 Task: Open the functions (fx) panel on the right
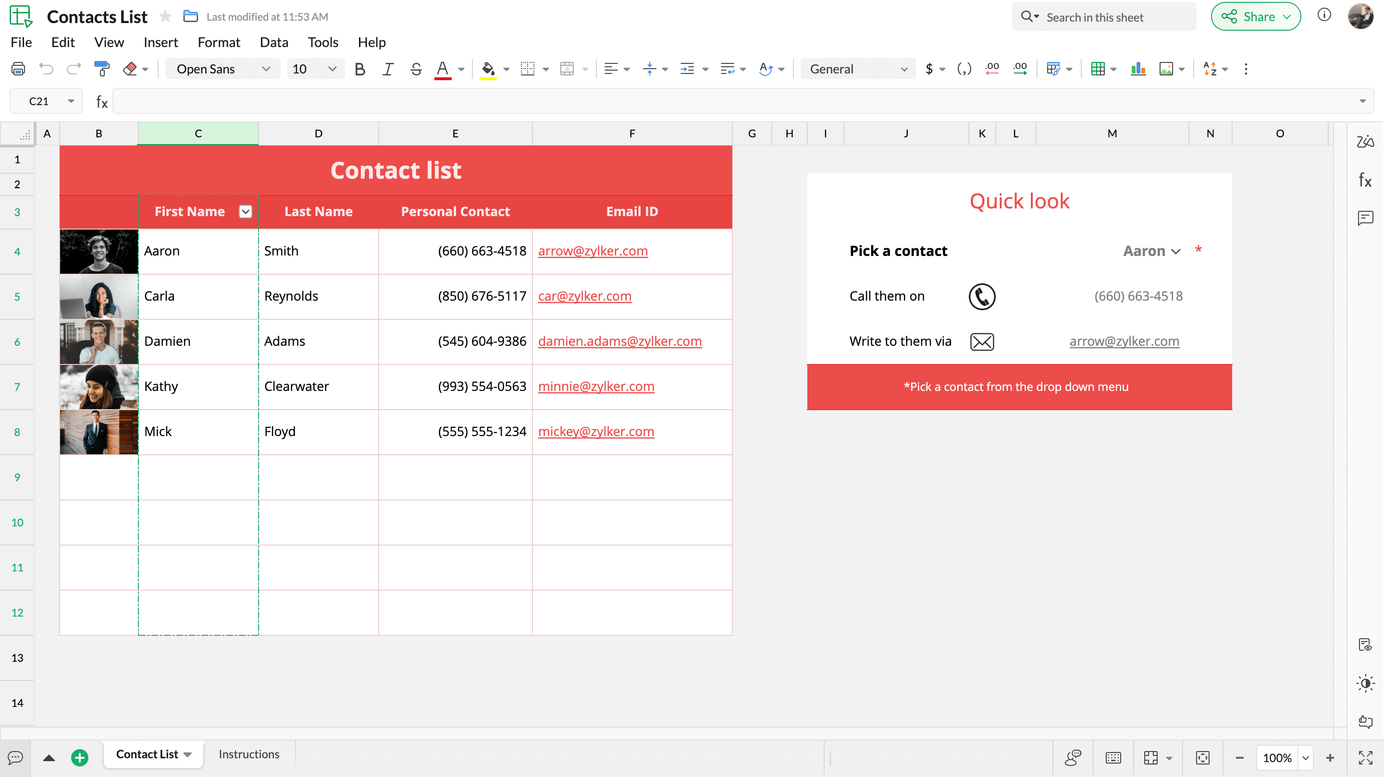click(1365, 180)
